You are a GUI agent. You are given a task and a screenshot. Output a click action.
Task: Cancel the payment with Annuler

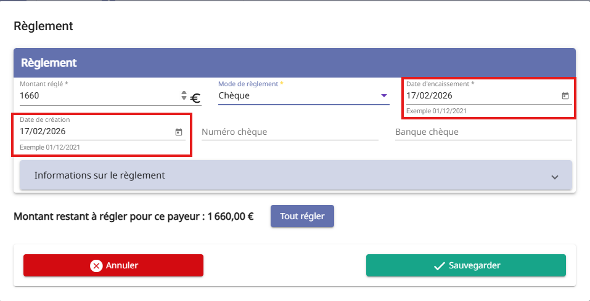[113, 265]
